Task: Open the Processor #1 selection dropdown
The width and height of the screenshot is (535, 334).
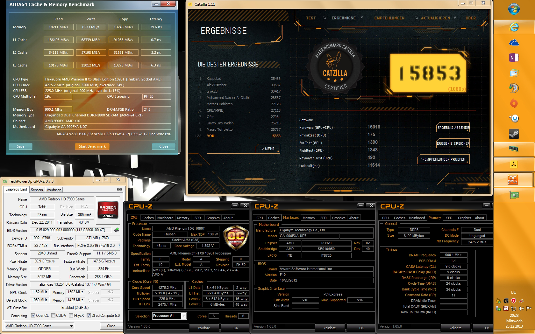Action: coord(169,316)
